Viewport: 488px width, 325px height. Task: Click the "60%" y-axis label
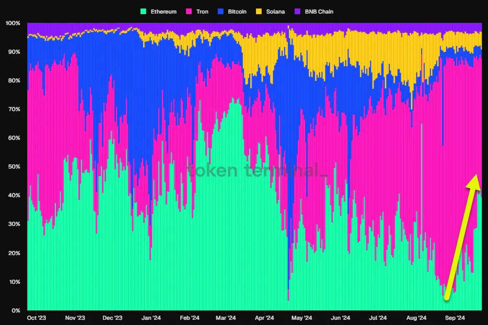14,138
